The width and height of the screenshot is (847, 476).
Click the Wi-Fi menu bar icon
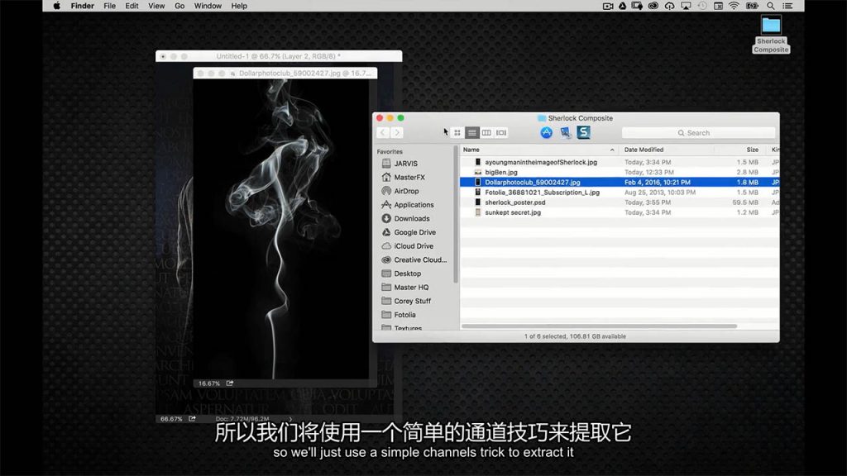(734, 6)
